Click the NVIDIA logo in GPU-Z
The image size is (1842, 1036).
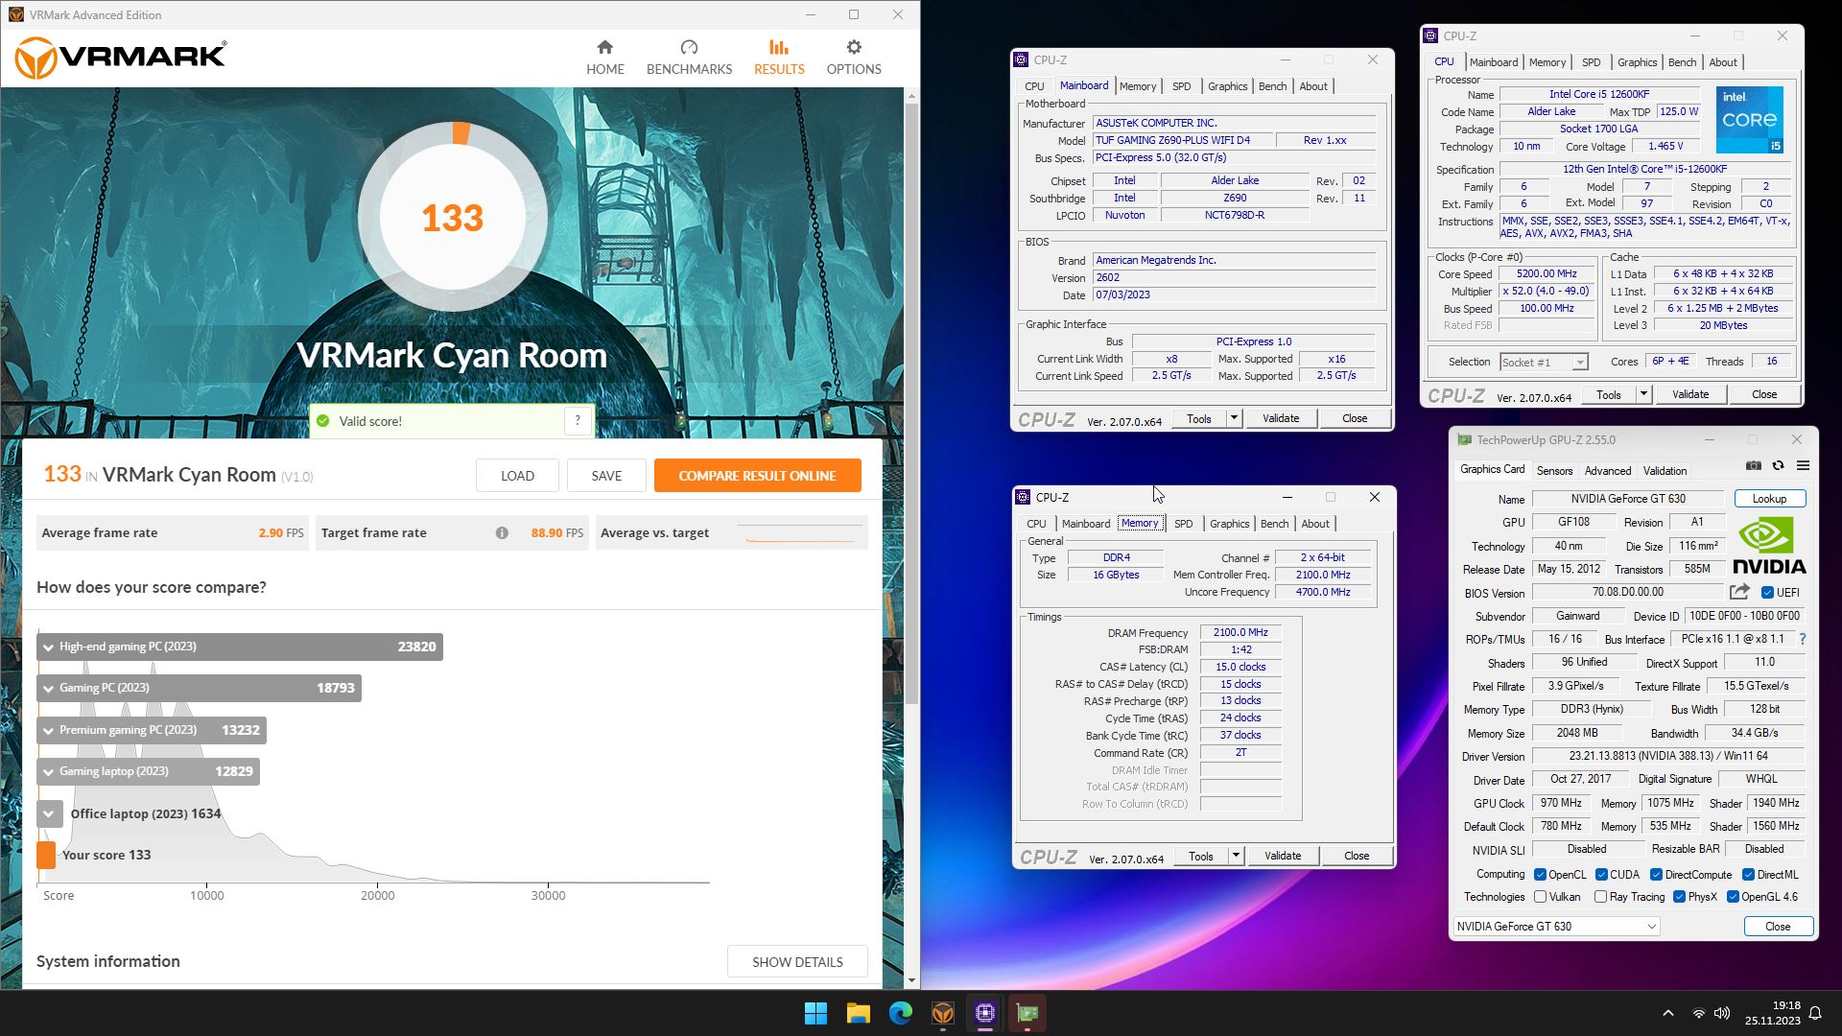pyautogui.click(x=1769, y=546)
